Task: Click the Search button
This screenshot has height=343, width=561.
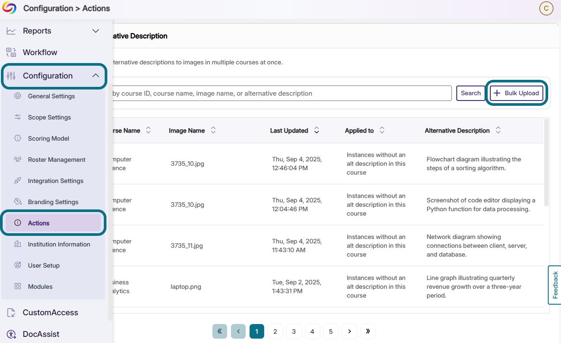Action: [471, 93]
